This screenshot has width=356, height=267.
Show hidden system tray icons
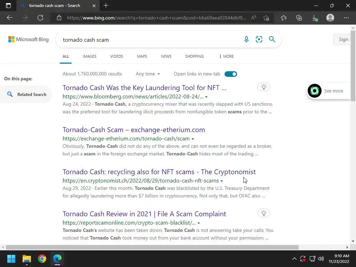click(294, 259)
